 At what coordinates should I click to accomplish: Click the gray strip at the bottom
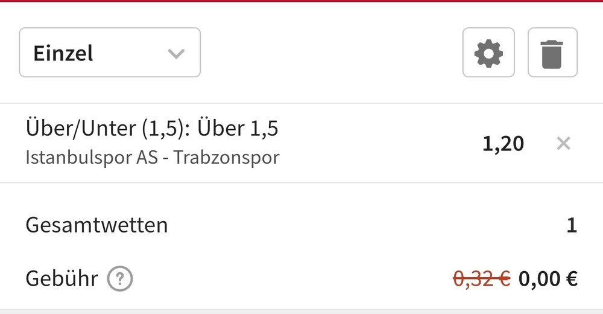click(x=301, y=312)
